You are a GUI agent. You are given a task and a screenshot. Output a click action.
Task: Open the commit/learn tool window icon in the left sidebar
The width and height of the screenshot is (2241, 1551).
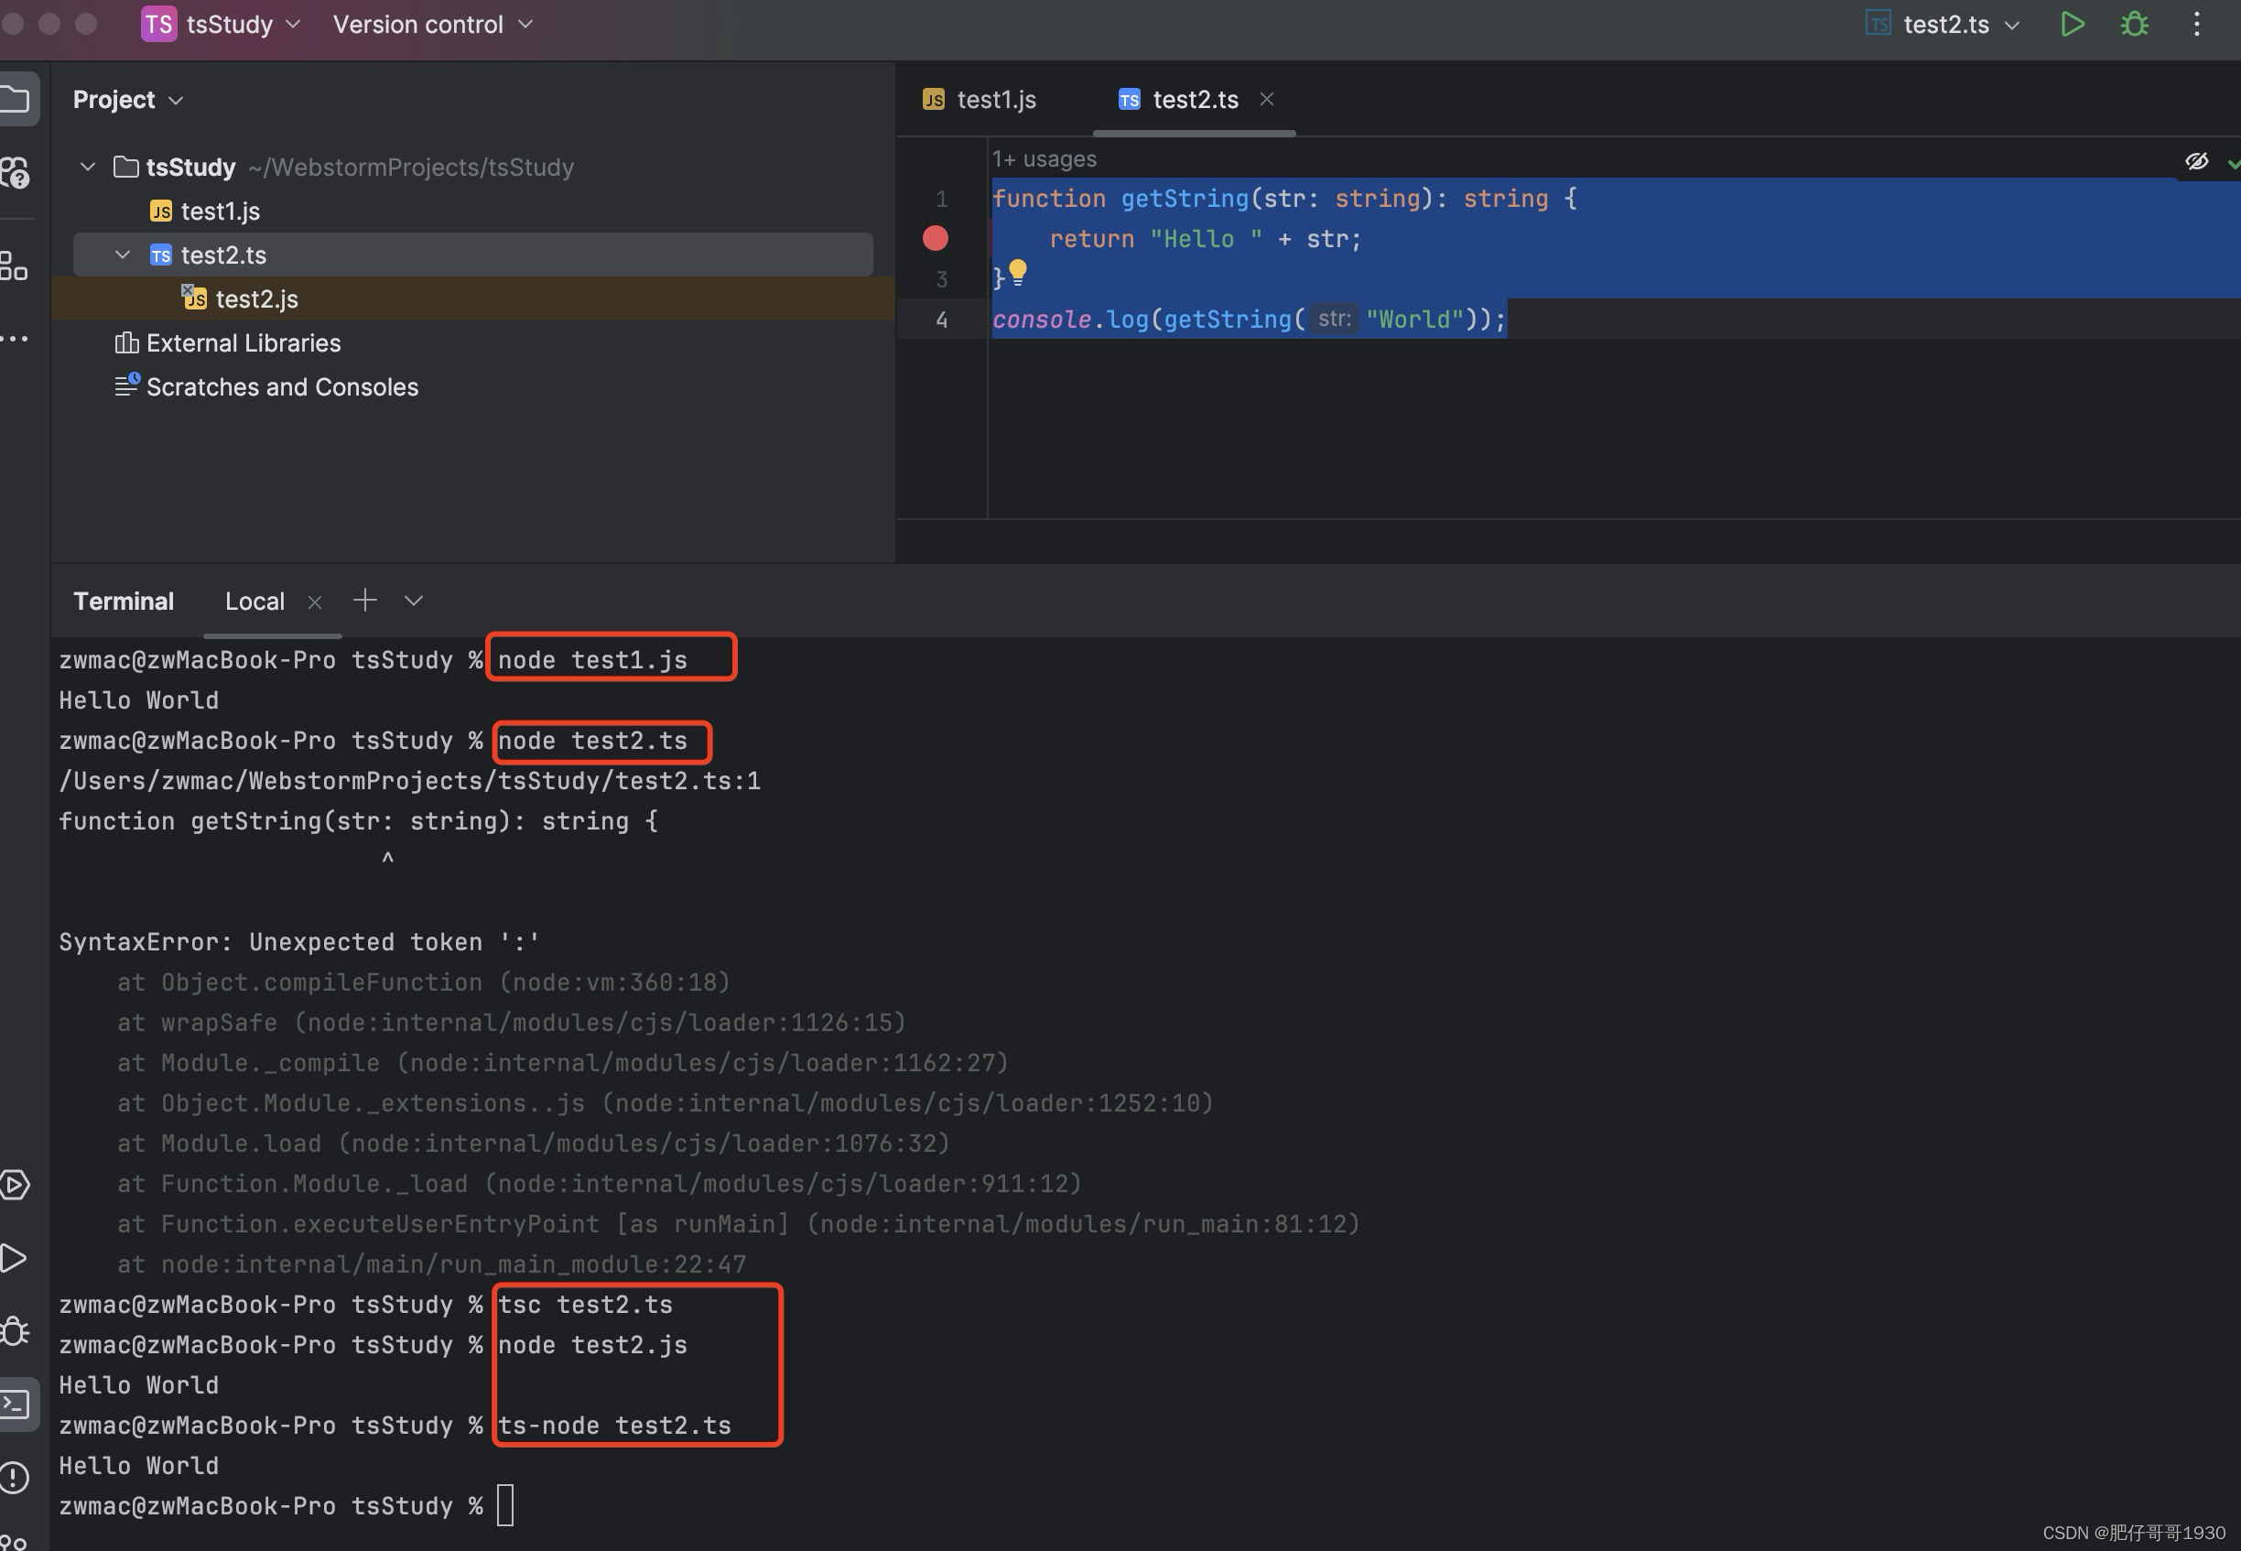[x=15, y=172]
